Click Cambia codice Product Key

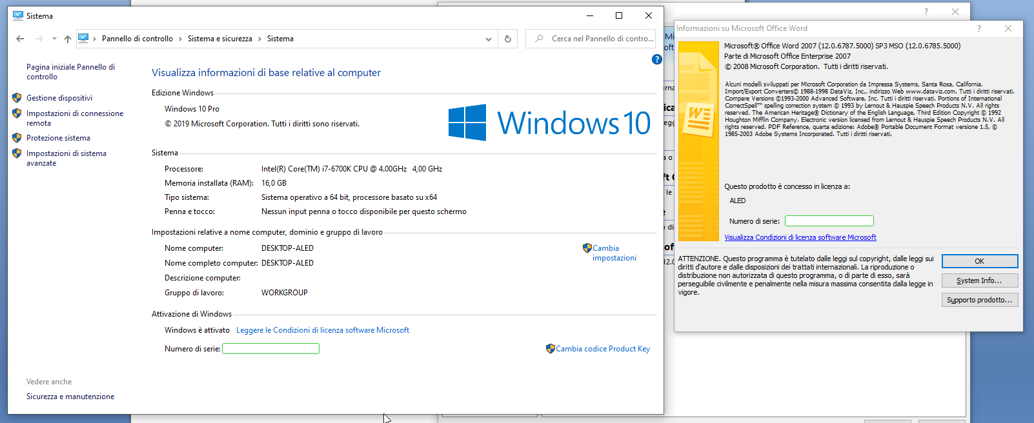click(603, 349)
